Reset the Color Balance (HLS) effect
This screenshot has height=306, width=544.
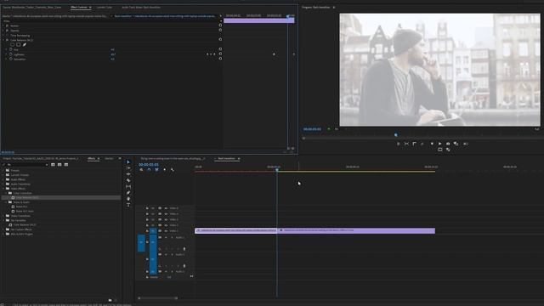coord(220,40)
